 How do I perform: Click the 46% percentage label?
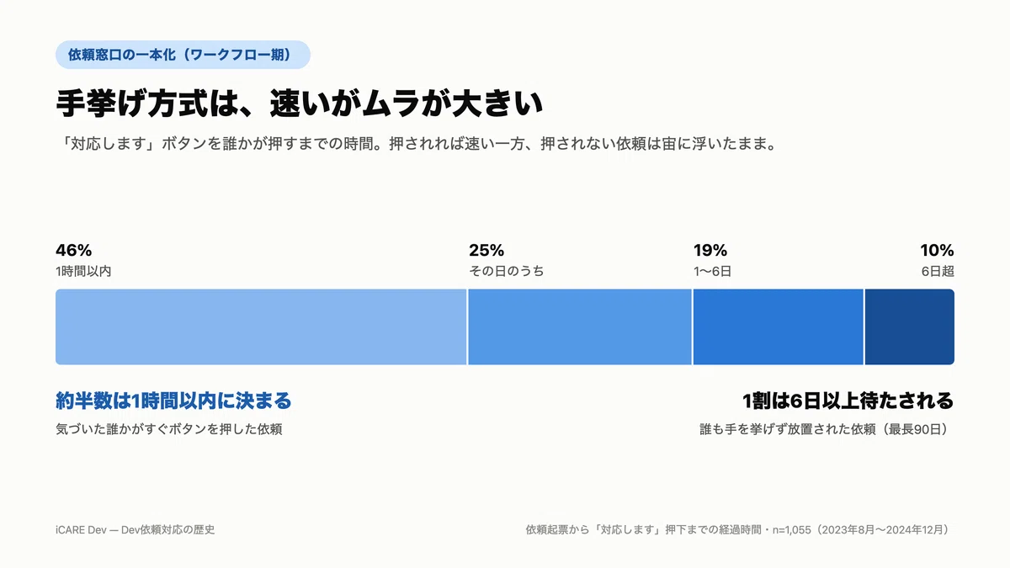[x=73, y=250]
